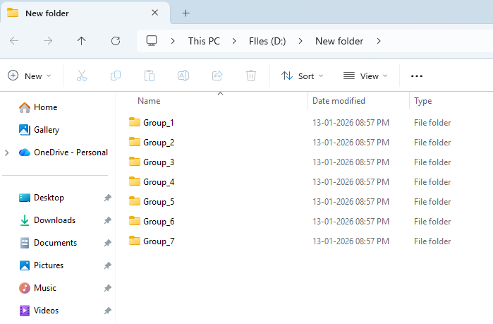Close the New folder tab

click(154, 13)
